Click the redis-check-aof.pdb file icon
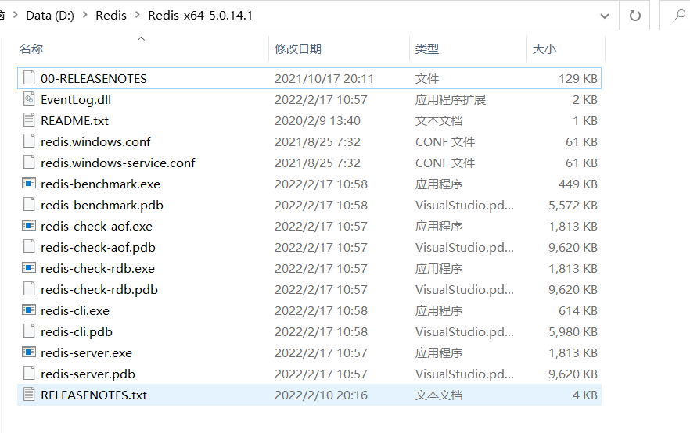Viewport: 690px width, 433px height. 29,247
